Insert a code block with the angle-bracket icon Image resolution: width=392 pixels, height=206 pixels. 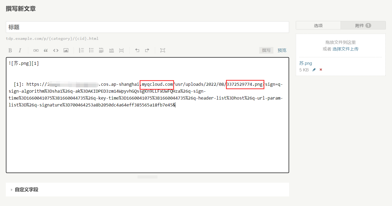tap(56, 50)
